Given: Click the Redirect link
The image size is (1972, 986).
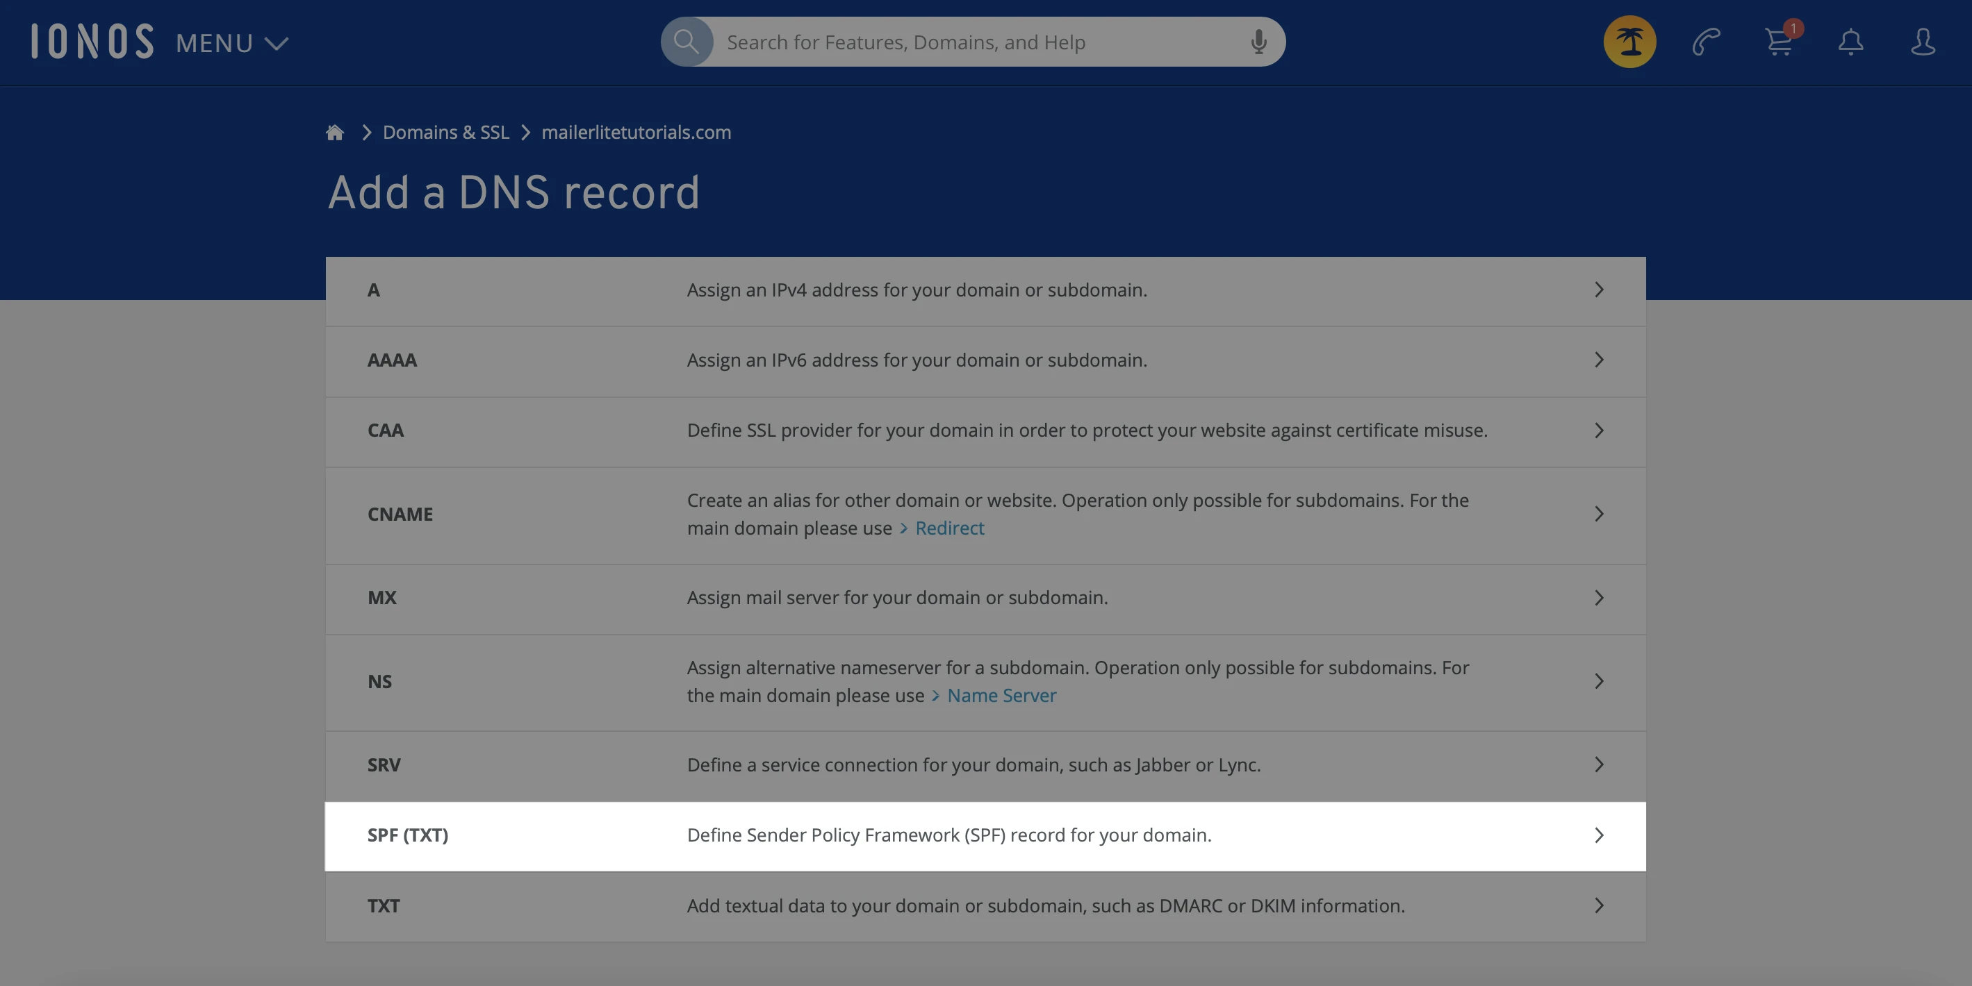Looking at the screenshot, I should click(x=948, y=528).
